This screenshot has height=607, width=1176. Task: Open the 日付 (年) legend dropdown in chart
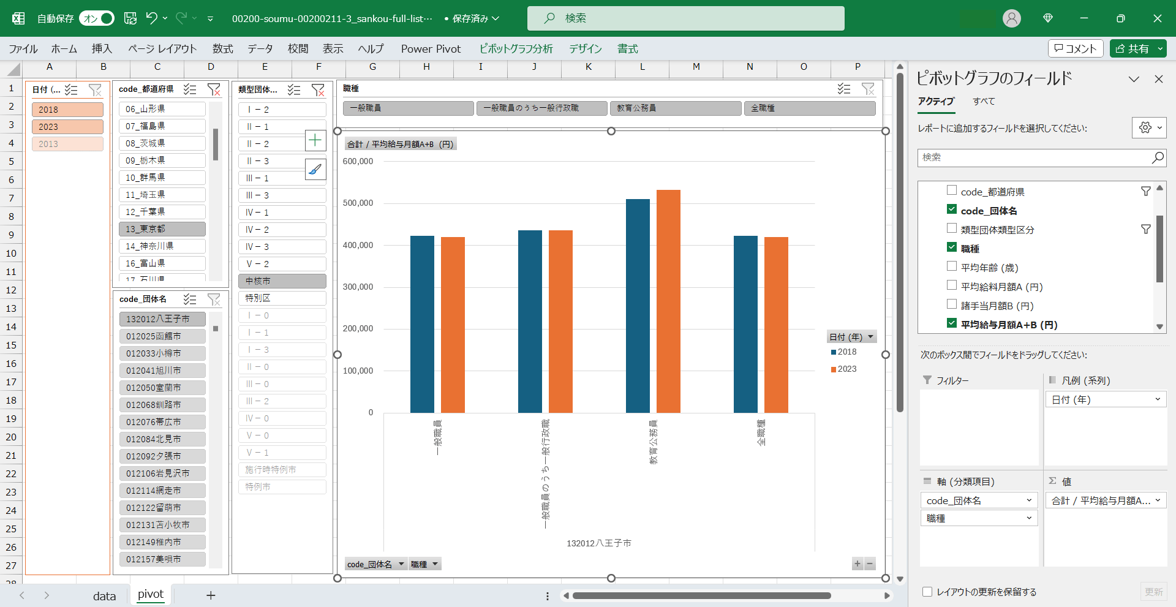[x=870, y=337]
